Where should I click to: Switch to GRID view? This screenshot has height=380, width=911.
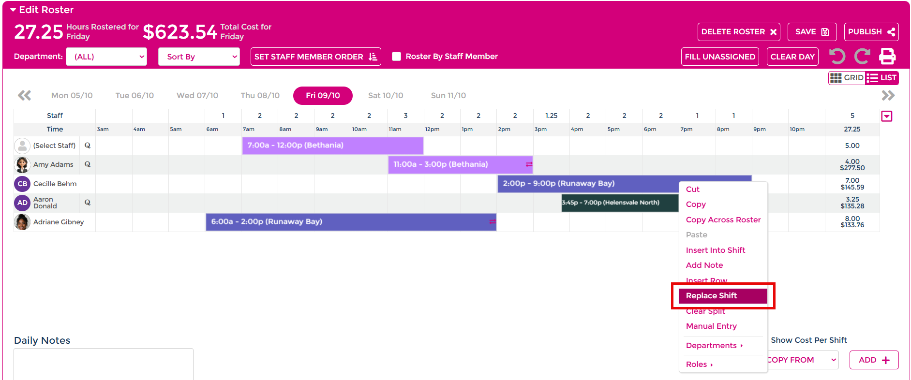tap(847, 77)
